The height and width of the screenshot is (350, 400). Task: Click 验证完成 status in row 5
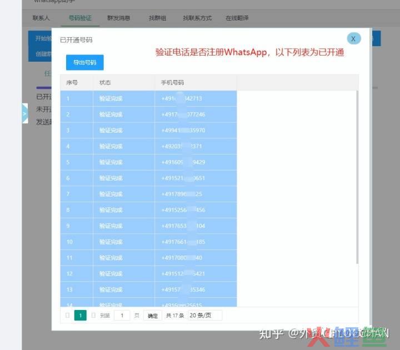coord(111,162)
